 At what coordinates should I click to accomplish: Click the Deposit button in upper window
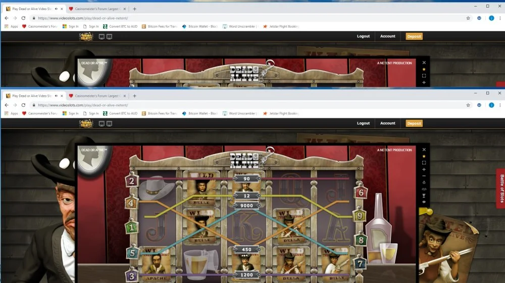[x=414, y=36]
